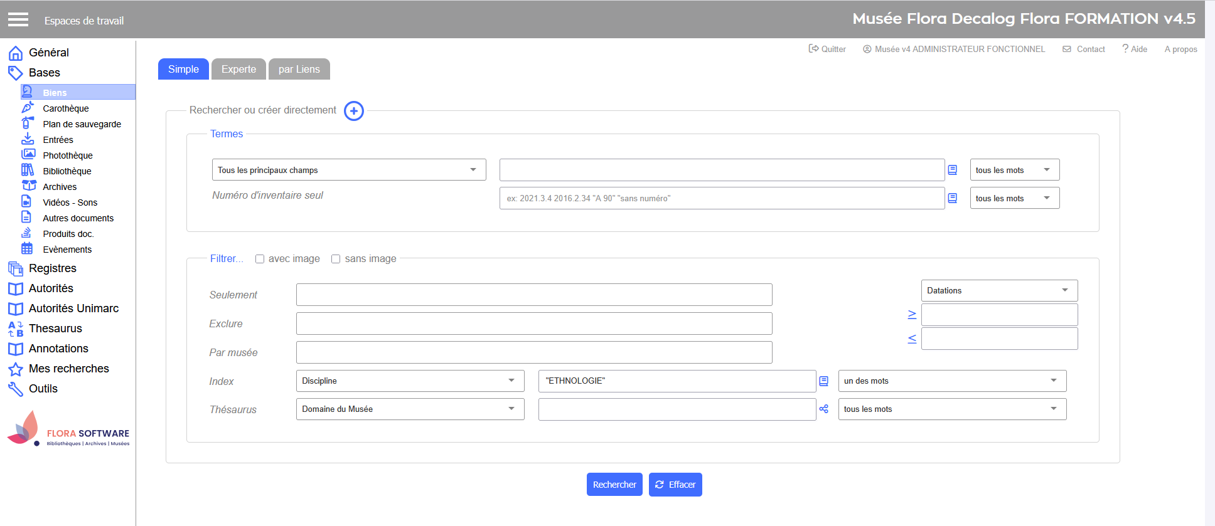Viewport: 1215px width, 526px height.
Task: Open index list icon beside ETHNOLOGIE field
Action: point(824,381)
